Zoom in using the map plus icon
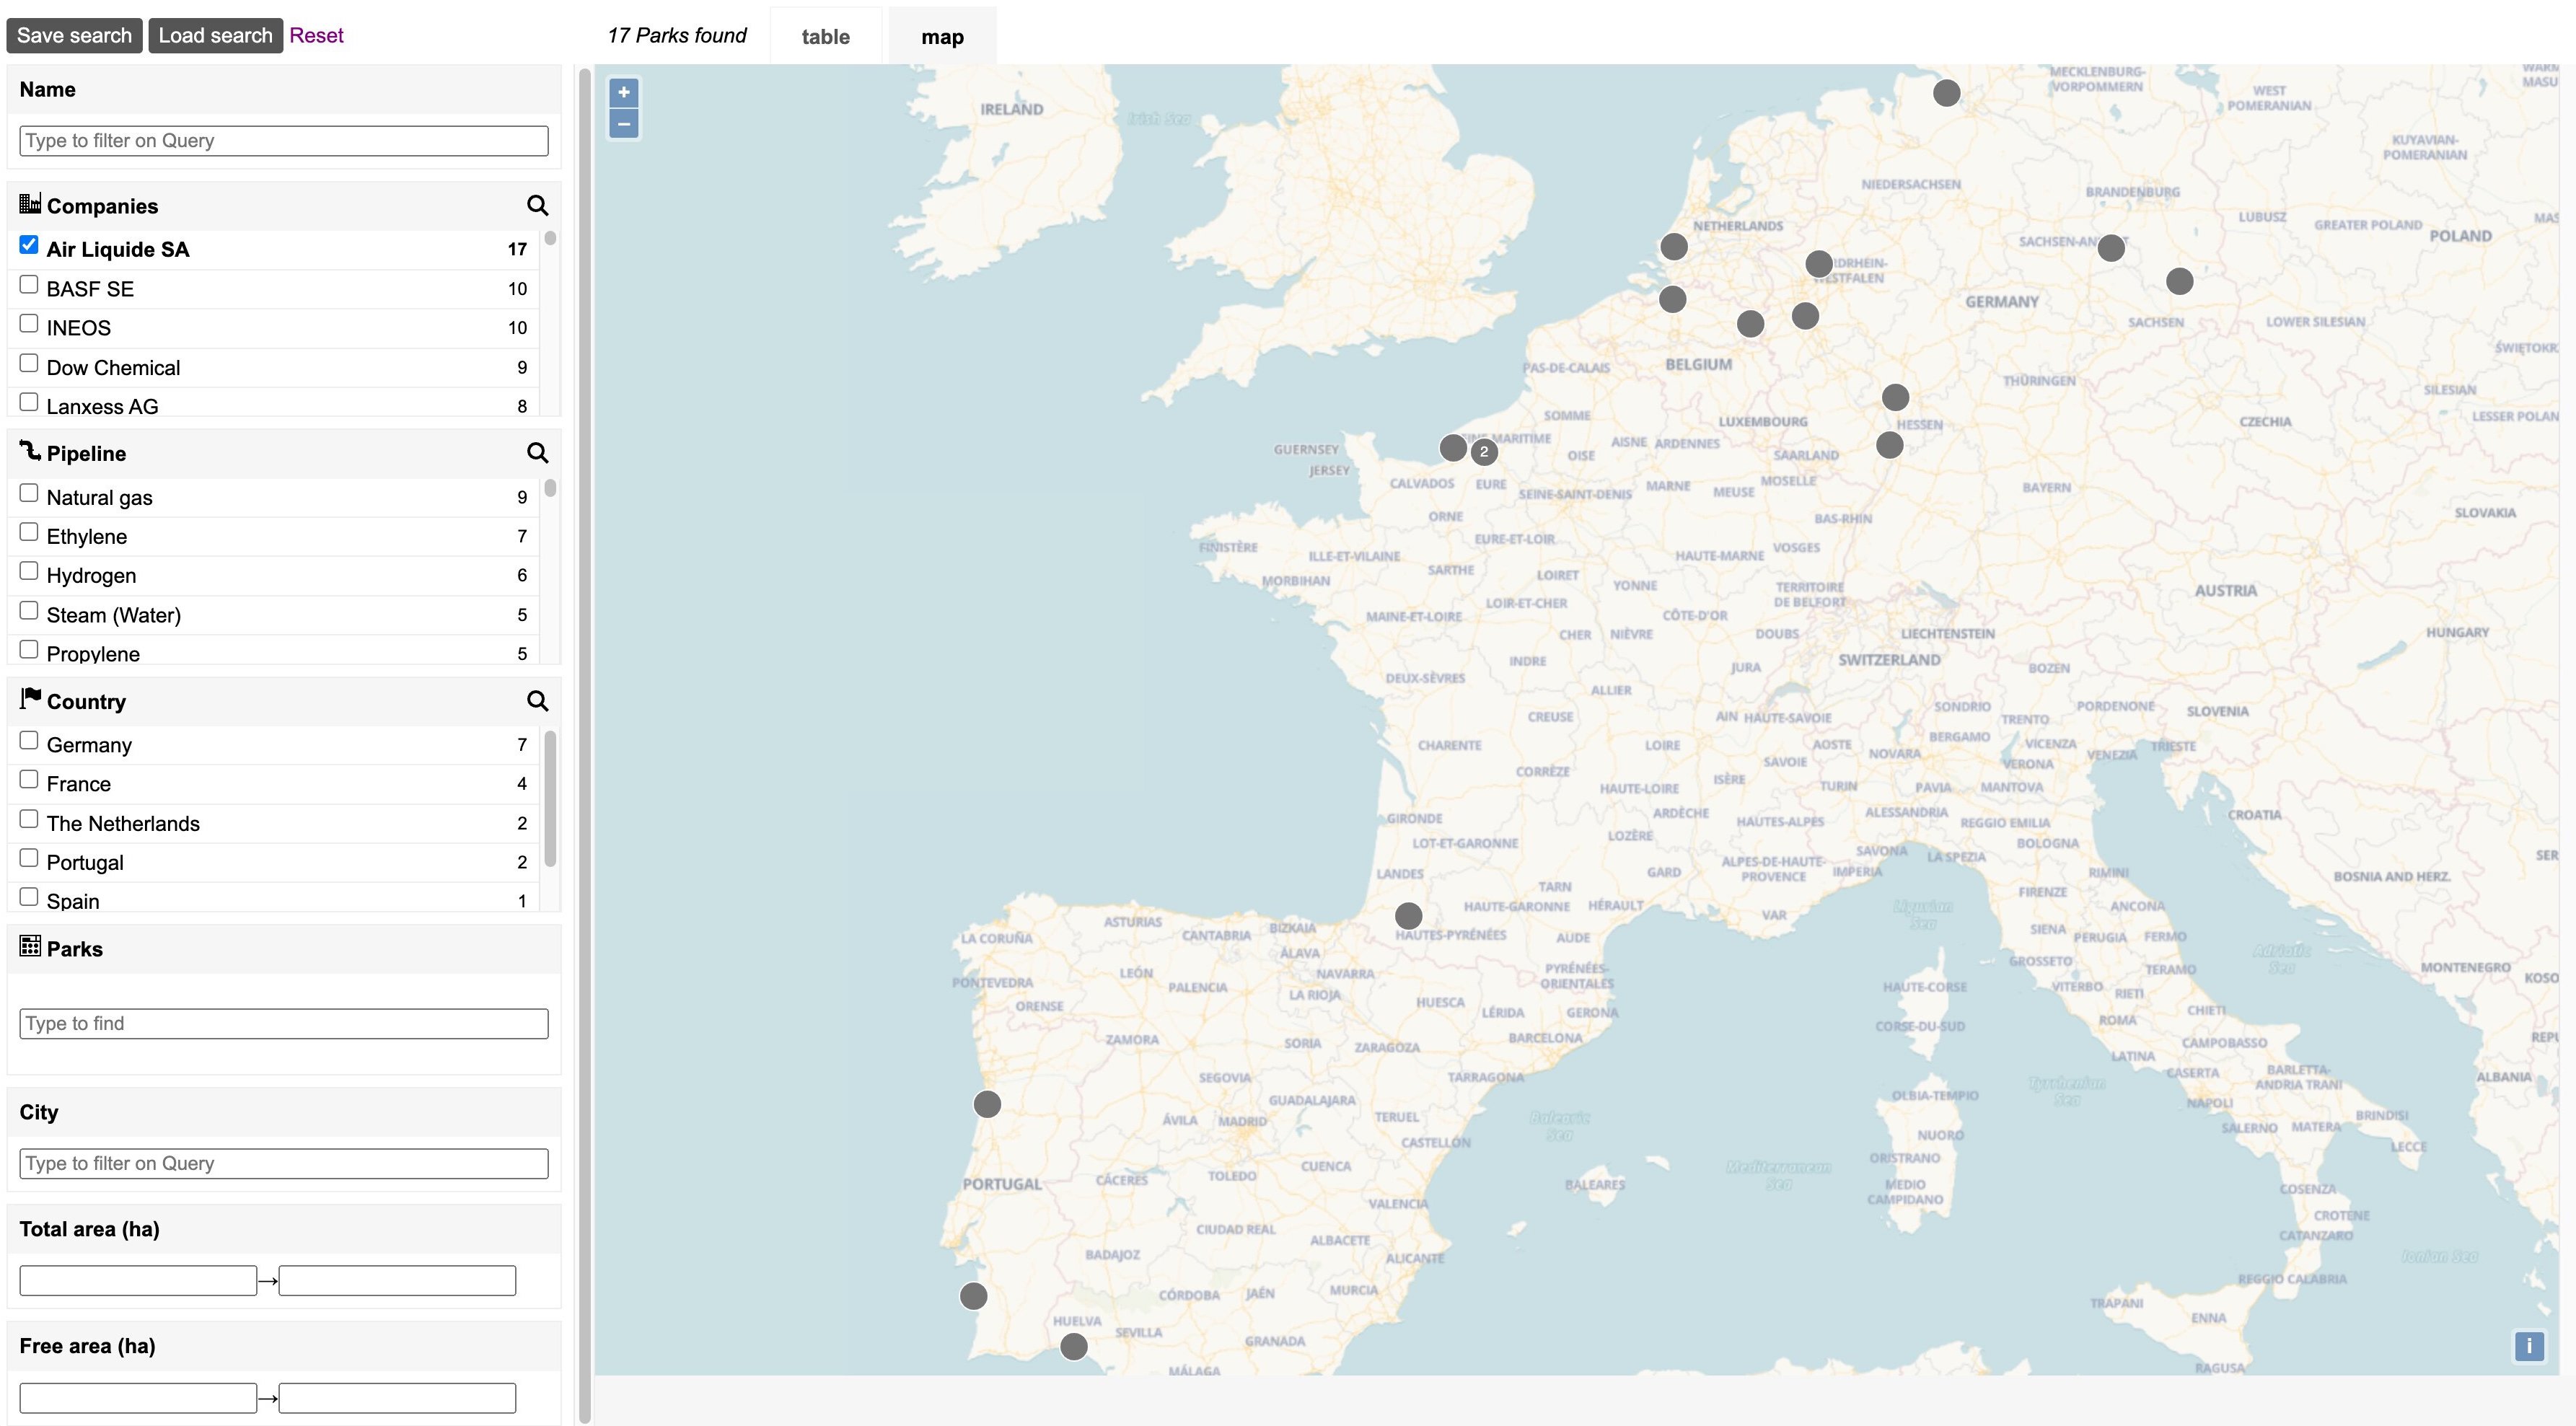Image resolution: width=2576 pixels, height=1426 pixels. [622, 93]
